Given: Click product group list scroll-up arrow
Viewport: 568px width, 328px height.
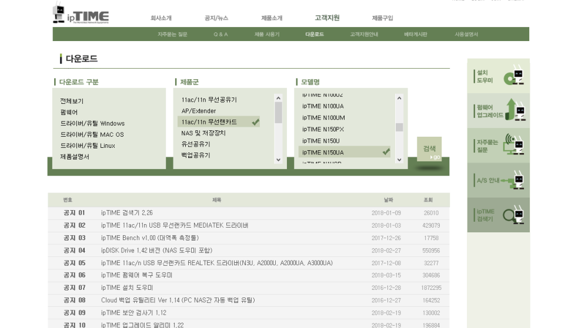Looking at the screenshot, I should (278, 98).
